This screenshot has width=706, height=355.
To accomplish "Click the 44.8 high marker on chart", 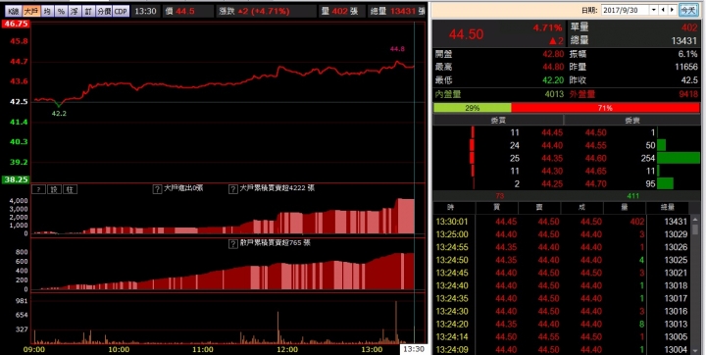I will click(397, 49).
